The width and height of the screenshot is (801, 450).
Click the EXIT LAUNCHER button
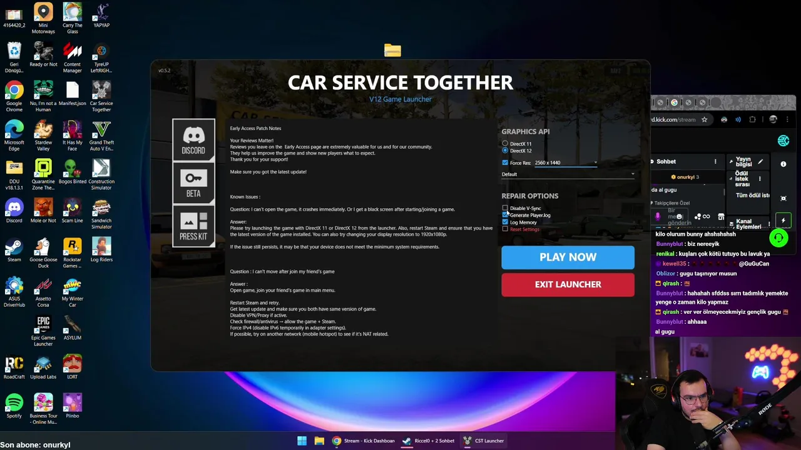point(568,284)
